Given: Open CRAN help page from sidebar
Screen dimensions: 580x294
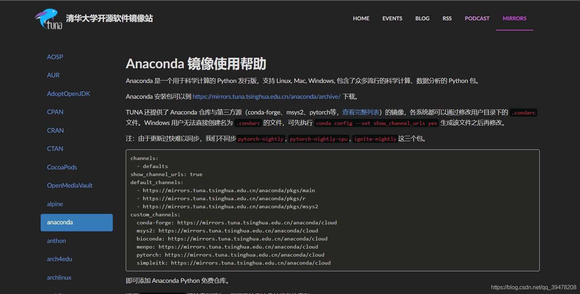Looking at the screenshot, I should pyautogui.click(x=55, y=131).
